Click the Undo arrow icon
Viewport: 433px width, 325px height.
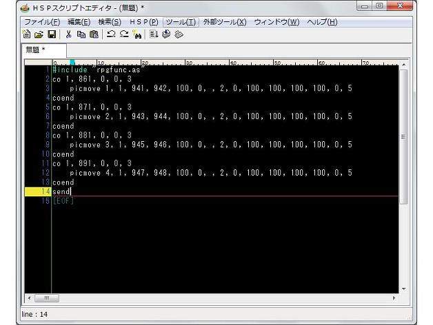111,34
